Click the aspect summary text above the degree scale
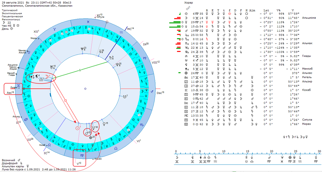The height and width of the screenshot is (172, 322). [296, 137]
